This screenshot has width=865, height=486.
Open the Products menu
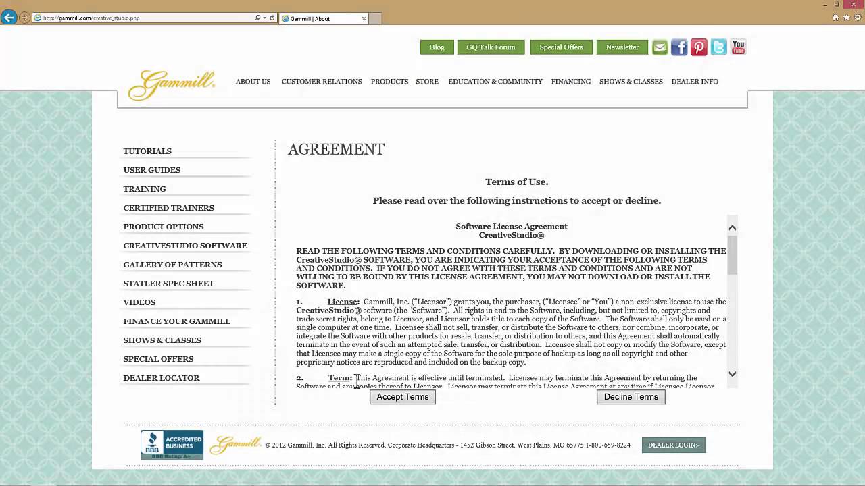point(389,82)
